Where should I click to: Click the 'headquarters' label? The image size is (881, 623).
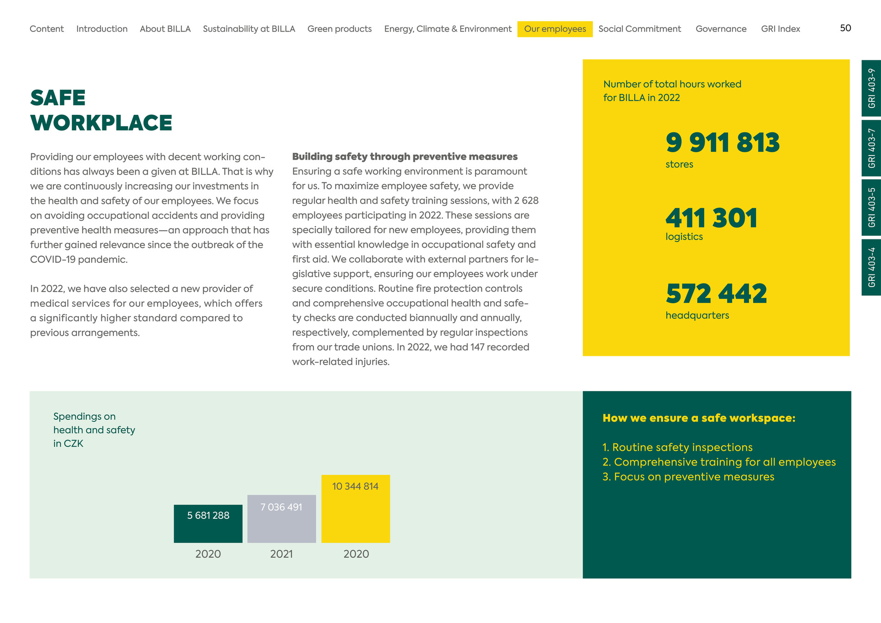697,315
